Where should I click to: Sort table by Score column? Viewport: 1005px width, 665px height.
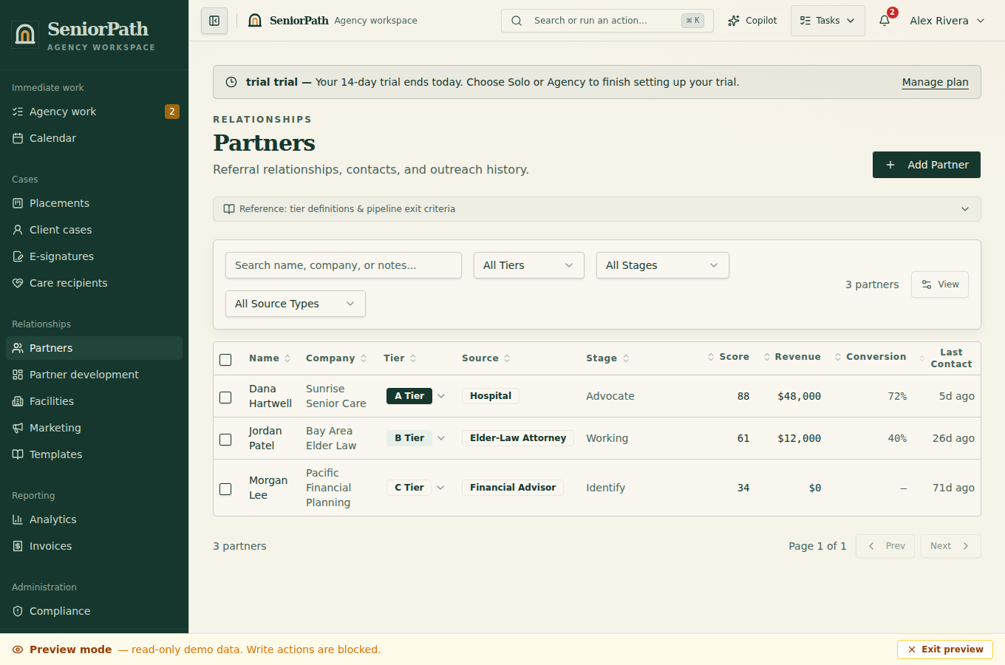[x=729, y=357]
